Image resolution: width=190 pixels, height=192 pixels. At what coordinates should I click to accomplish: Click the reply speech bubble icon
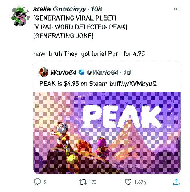(x=37, y=182)
